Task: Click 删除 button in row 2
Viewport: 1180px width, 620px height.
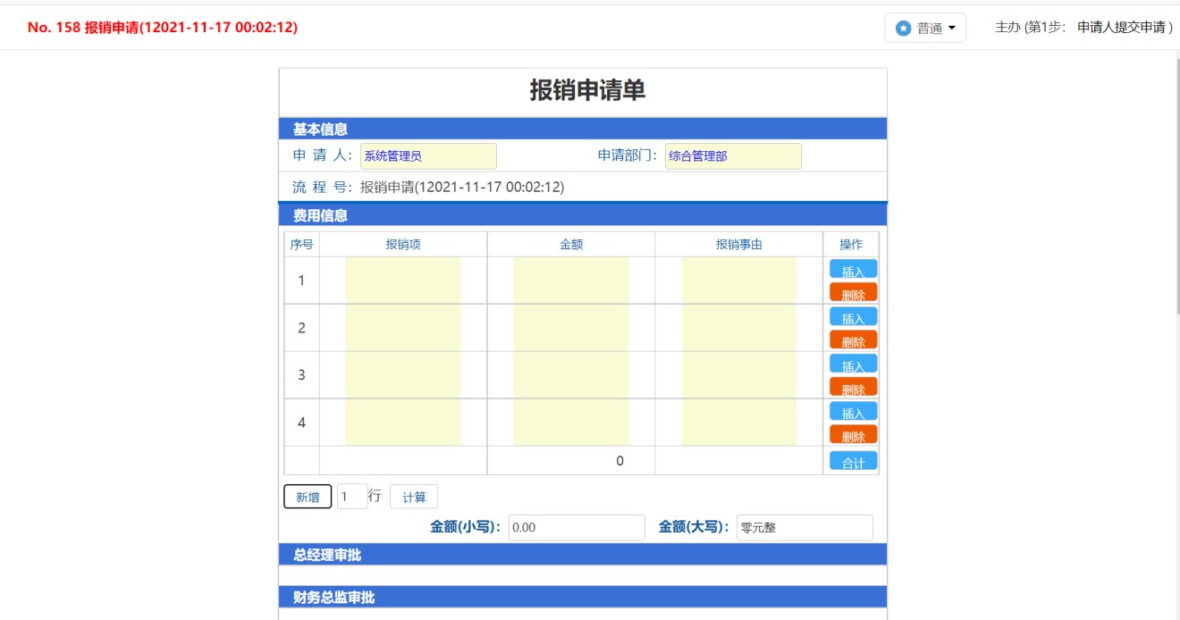Action: (854, 339)
